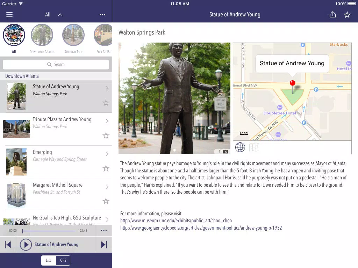Star the Emerging item
This screenshot has height=268, width=358.
click(x=106, y=169)
